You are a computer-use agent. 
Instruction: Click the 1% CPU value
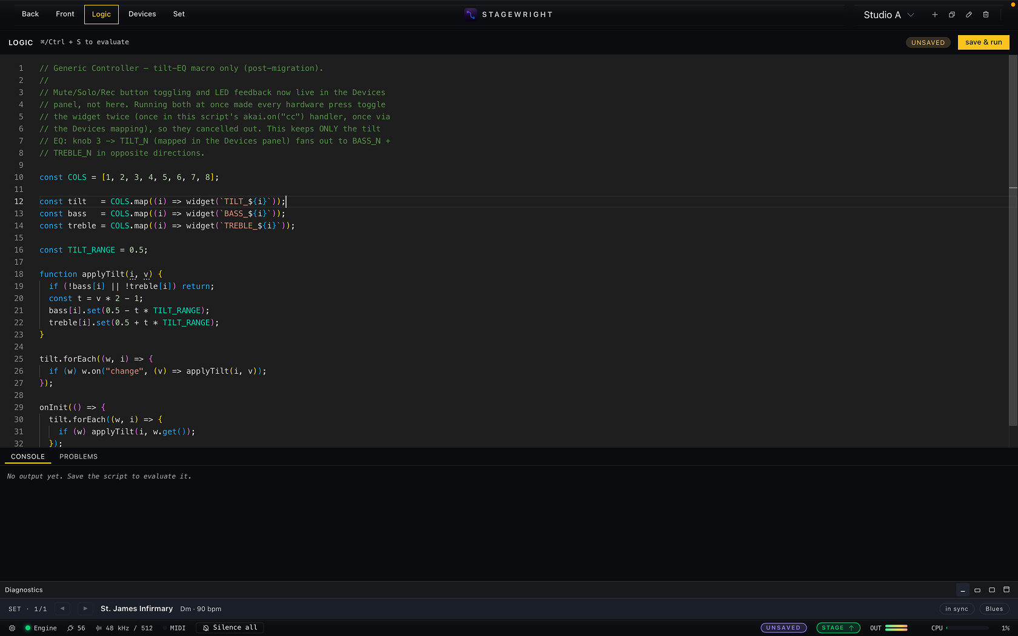point(1005,628)
